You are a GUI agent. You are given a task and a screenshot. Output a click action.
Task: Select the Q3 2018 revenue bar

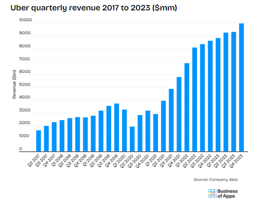pyautogui.click(x=78, y=134)
